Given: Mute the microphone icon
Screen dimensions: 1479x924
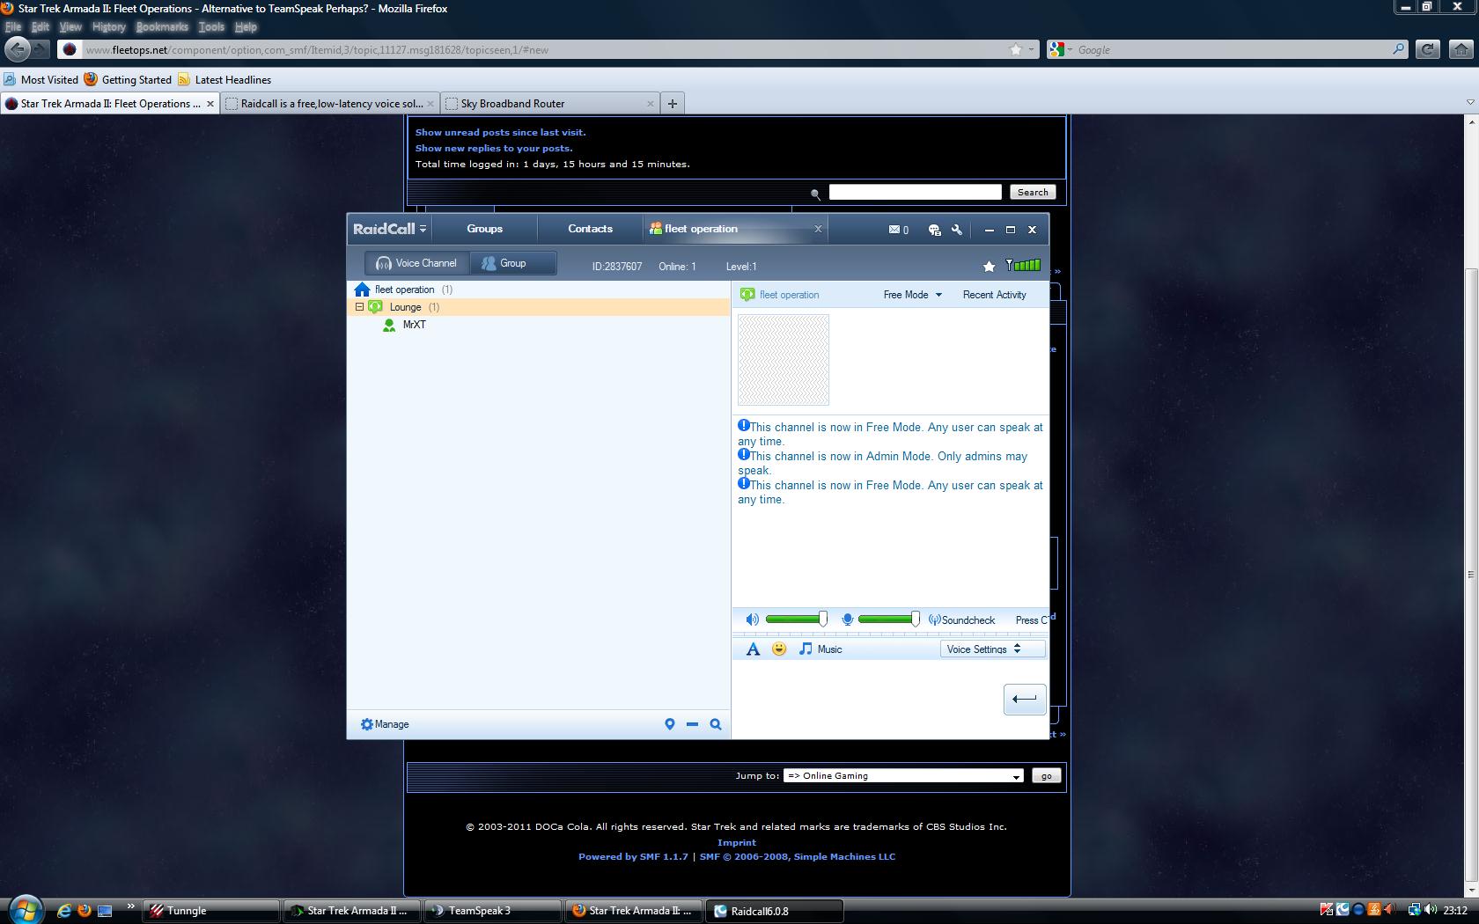Looking at the screenshot, I should tap(847, 620).
